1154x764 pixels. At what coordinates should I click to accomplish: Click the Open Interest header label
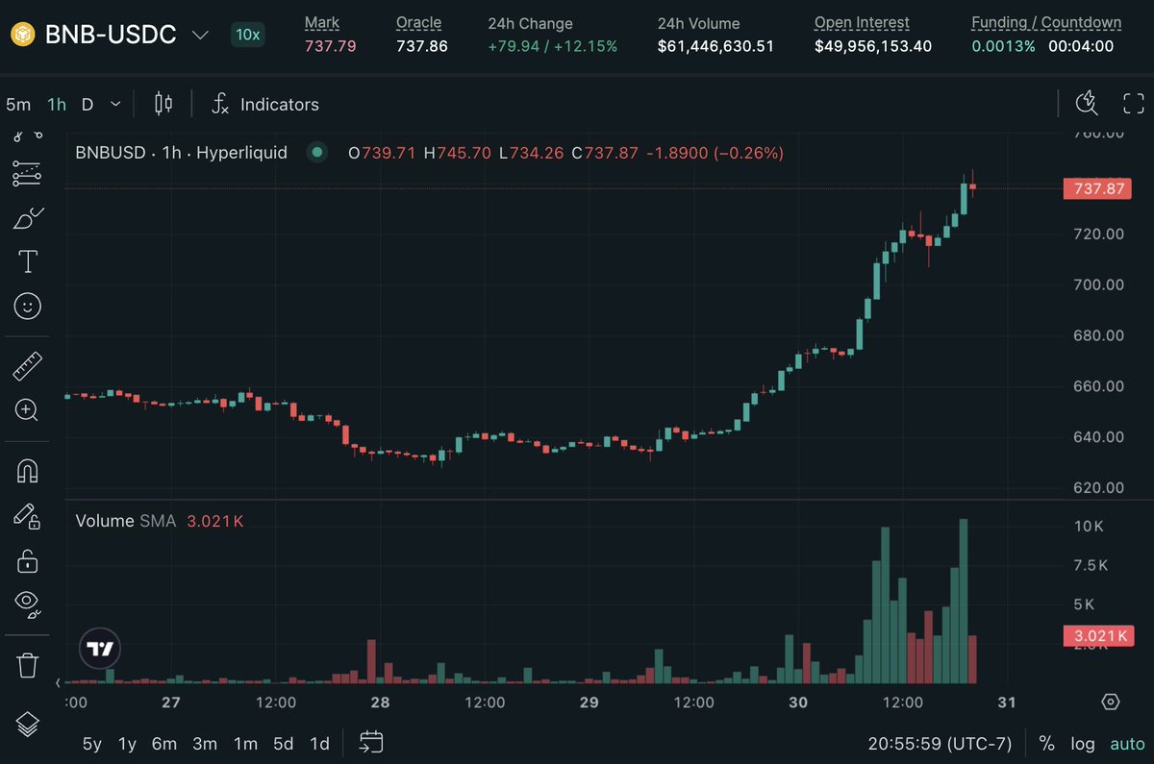point(862,23)
